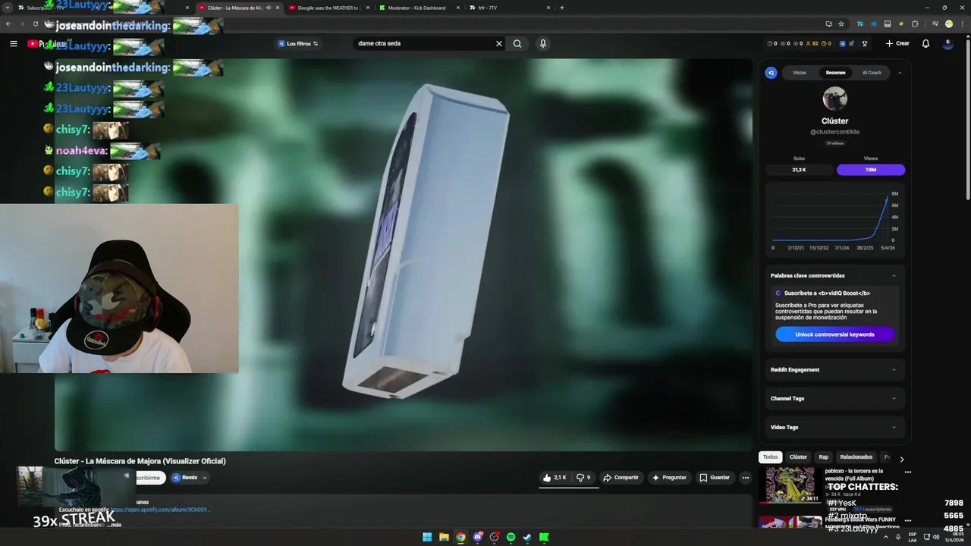Toggle the Views metric pill 7.6M
The image size is (971, 546).
[871, 170]
